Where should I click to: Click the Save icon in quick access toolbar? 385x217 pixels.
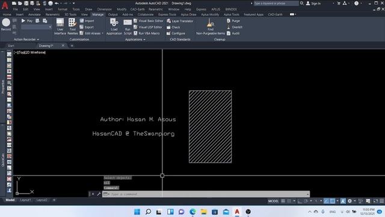pos(26,3)
